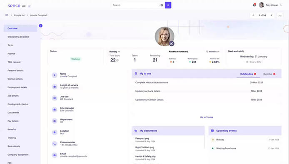Click the Length of service icon

coord(55,87)
